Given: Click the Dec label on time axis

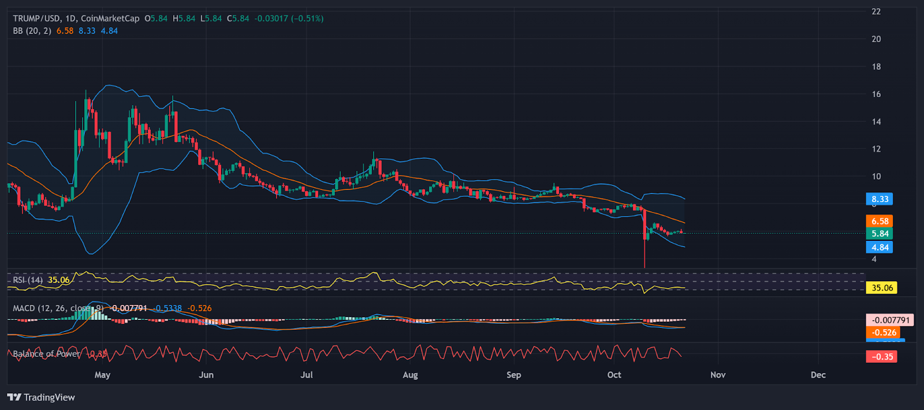Looking at the screenshot, I should pos(818,375).
